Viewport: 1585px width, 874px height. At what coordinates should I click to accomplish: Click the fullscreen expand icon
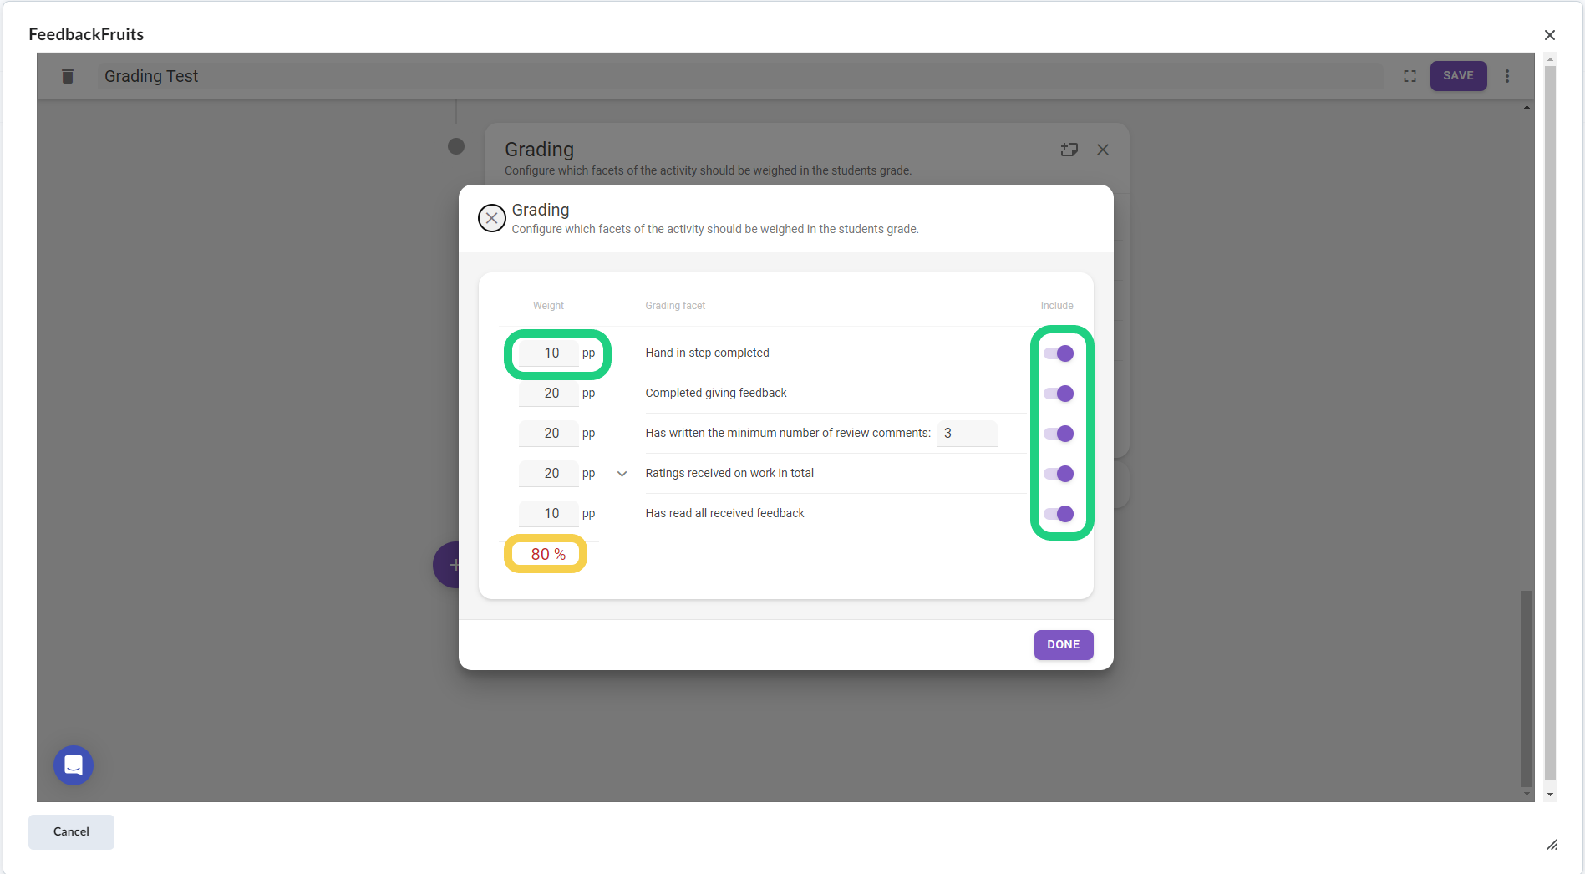coord(1410,76)
